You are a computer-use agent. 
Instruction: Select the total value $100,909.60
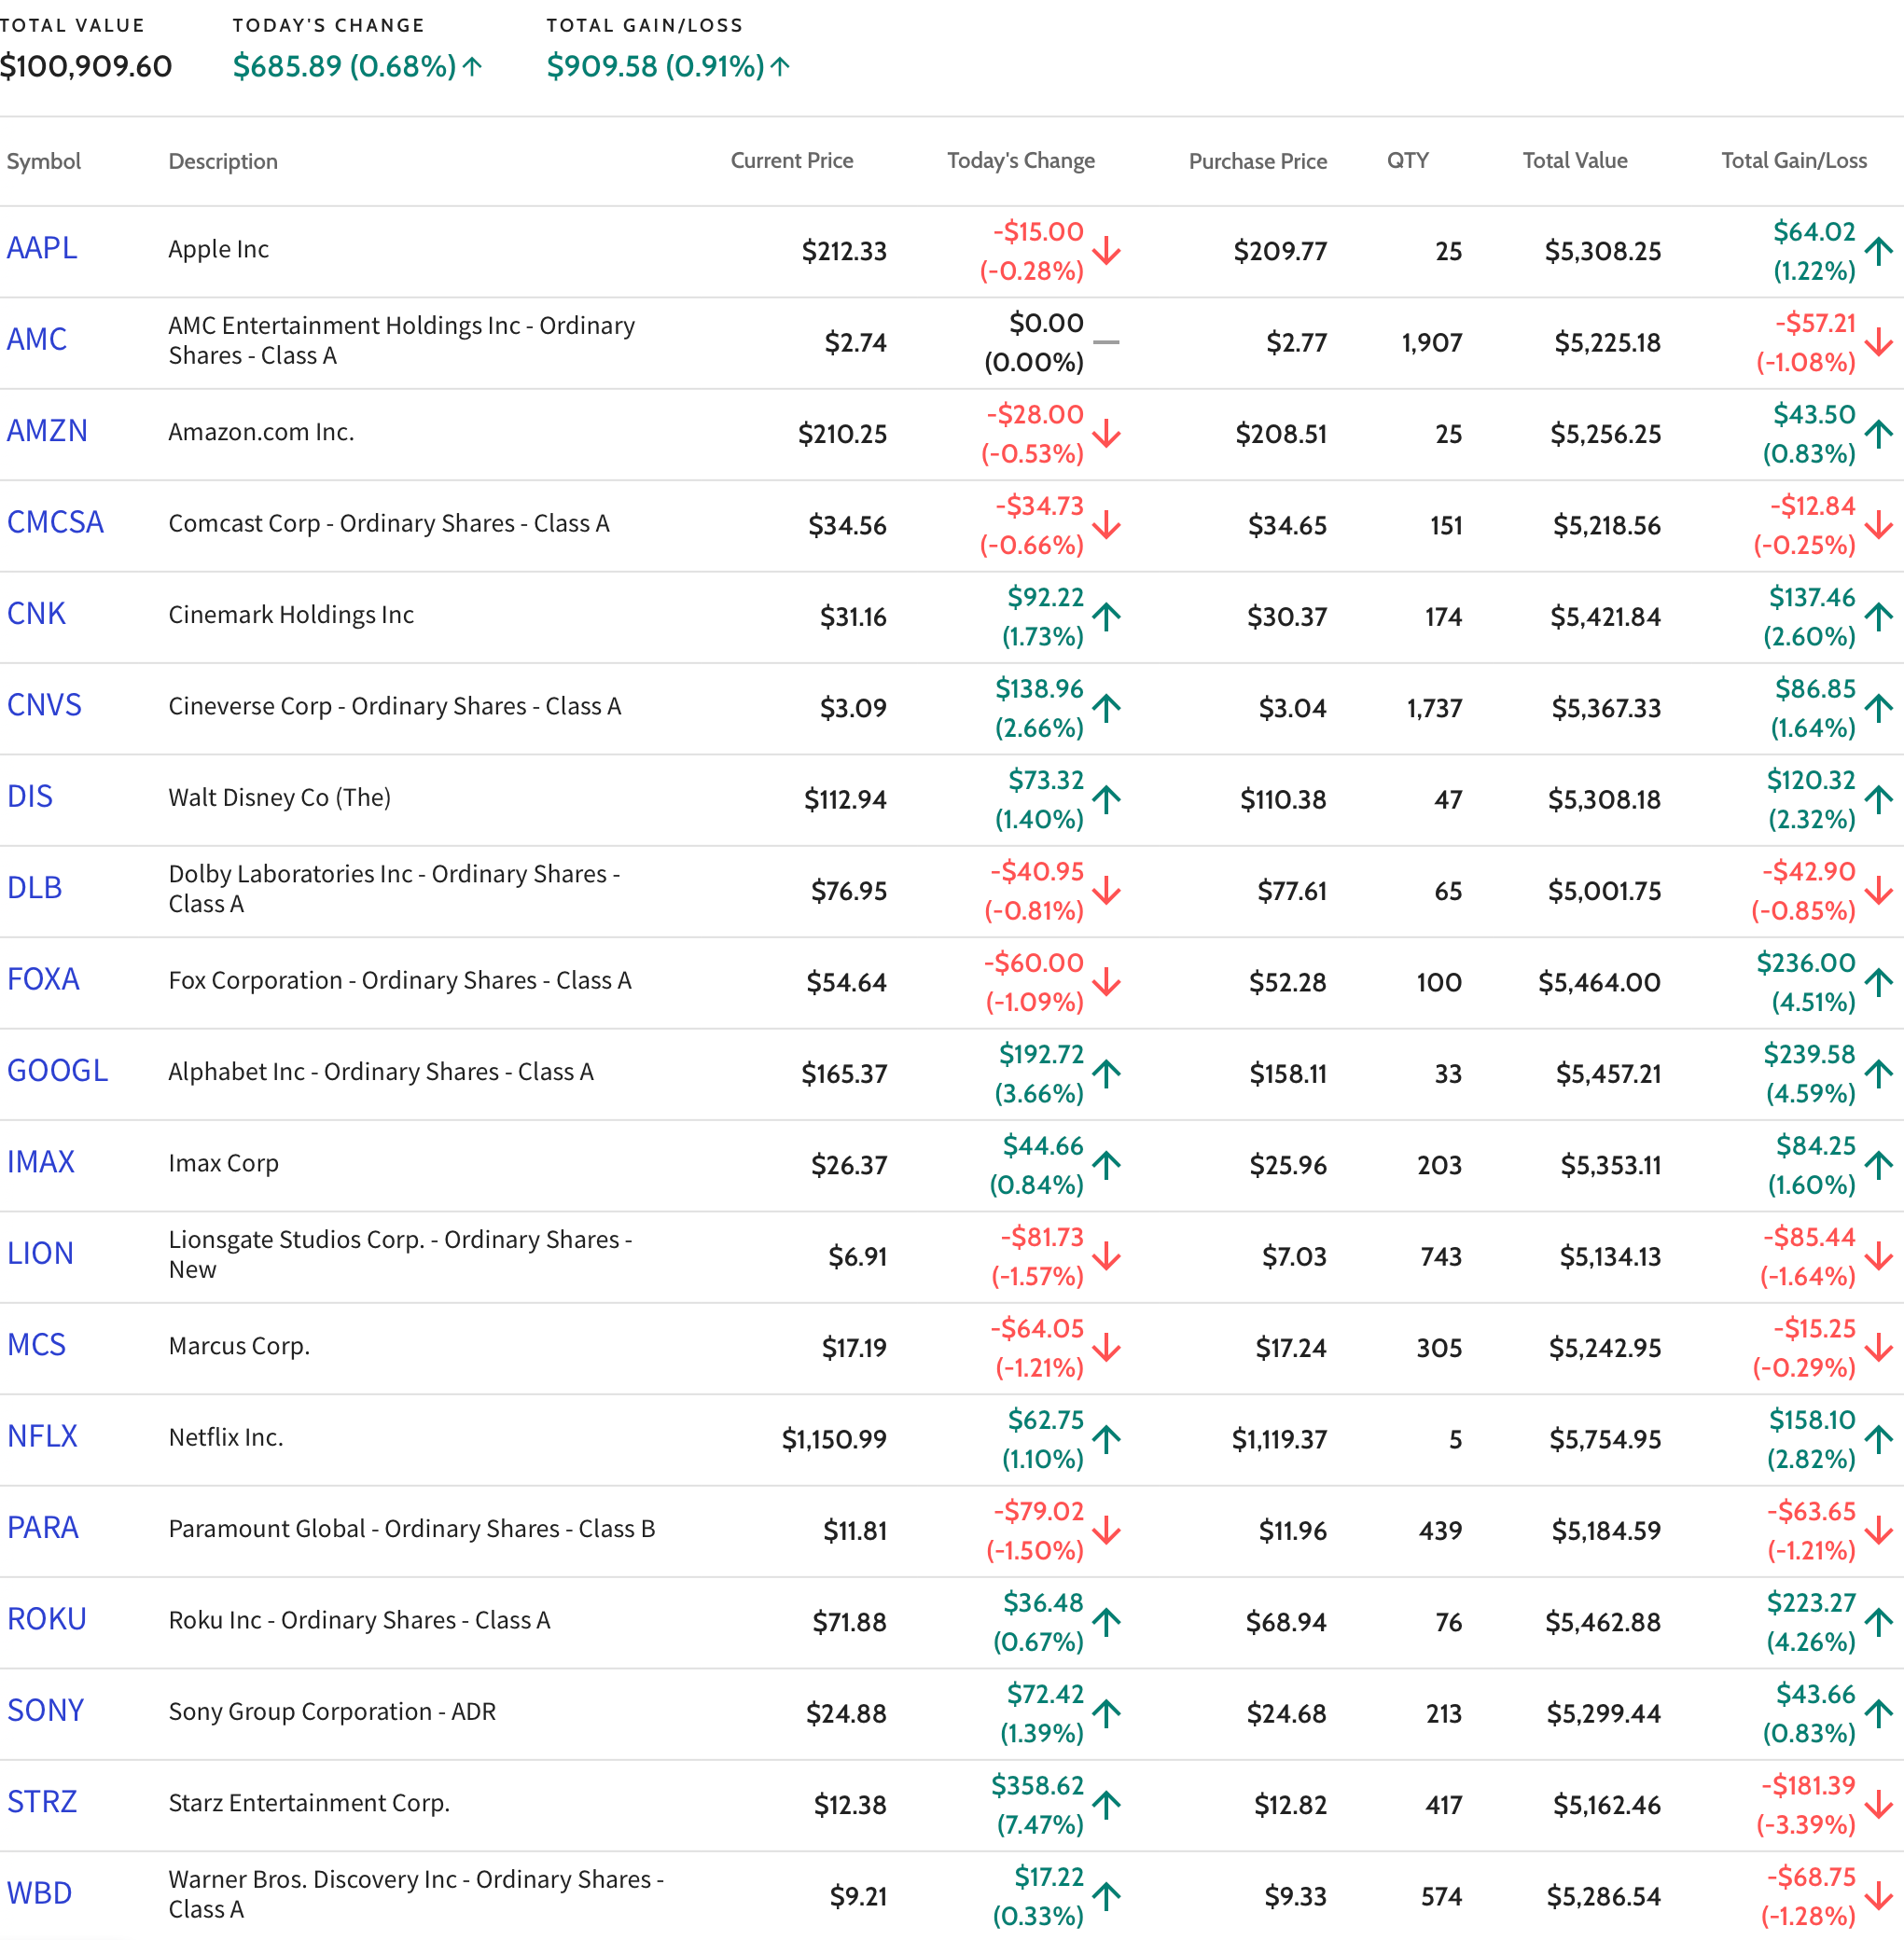(86, 67)
